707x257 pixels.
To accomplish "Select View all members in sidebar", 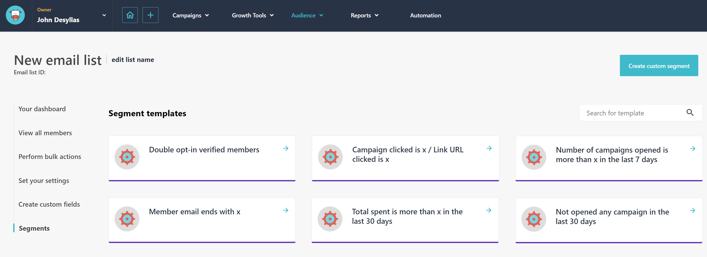I will (45, 133).
